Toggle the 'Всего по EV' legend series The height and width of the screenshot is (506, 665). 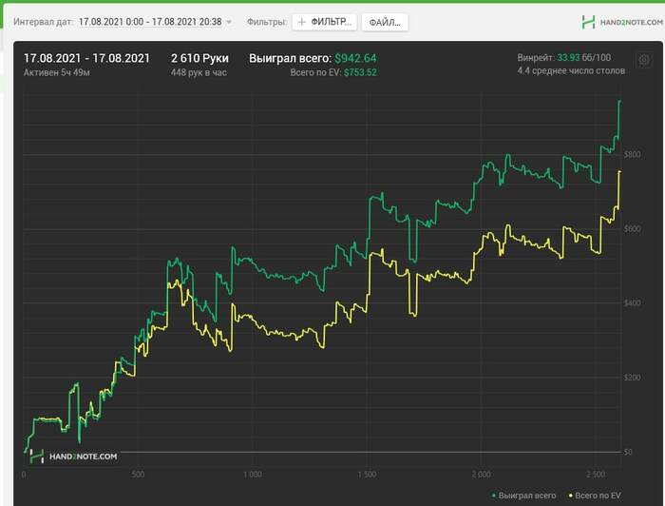click(595, 496)
